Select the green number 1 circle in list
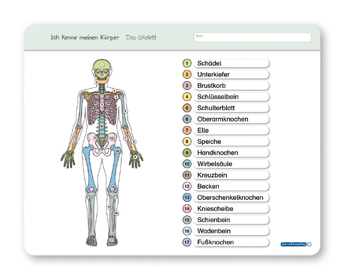Image resolution: width=344 pixels, height=279 pixels. (x=187, y=63)
